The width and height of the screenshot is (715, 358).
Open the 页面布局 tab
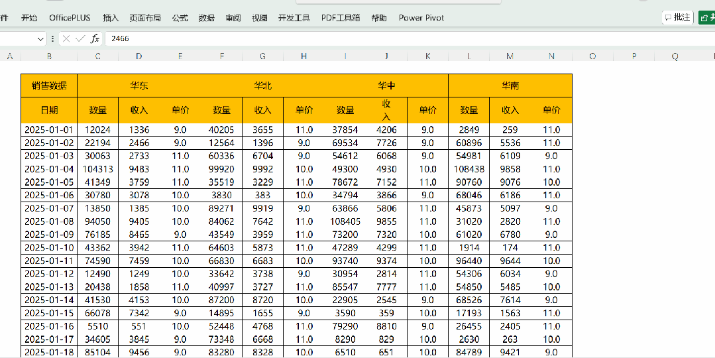click(x=145, y=18)
